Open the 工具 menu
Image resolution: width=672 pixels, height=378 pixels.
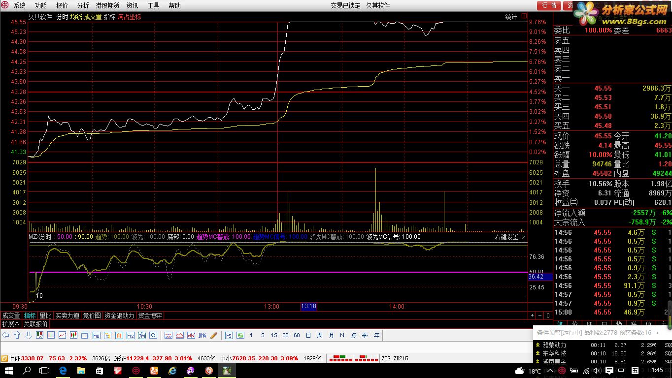point(154,5)
